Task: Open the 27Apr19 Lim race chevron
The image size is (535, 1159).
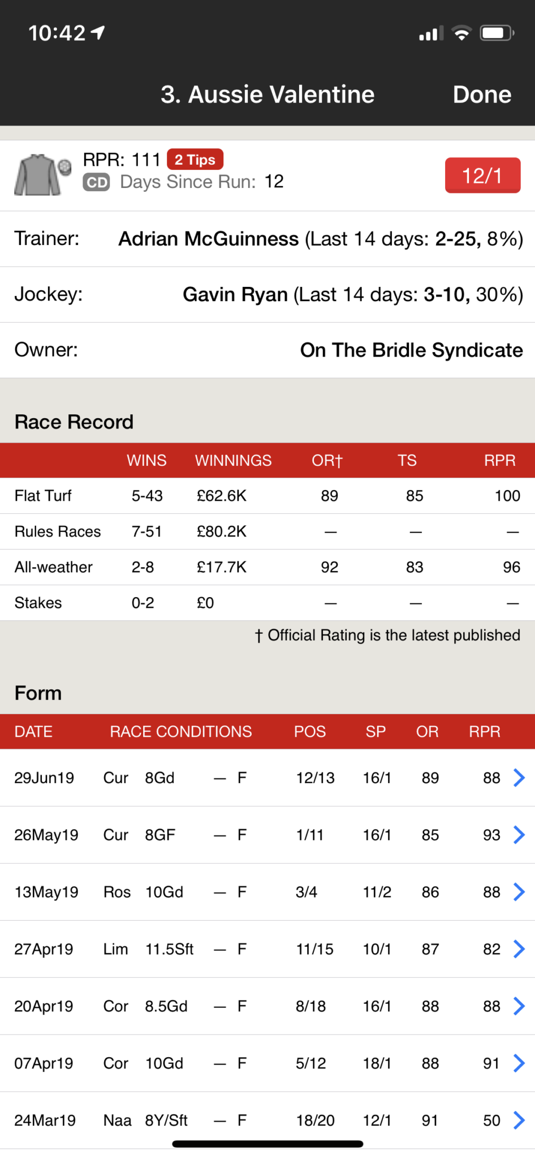Action: (519, 949)
